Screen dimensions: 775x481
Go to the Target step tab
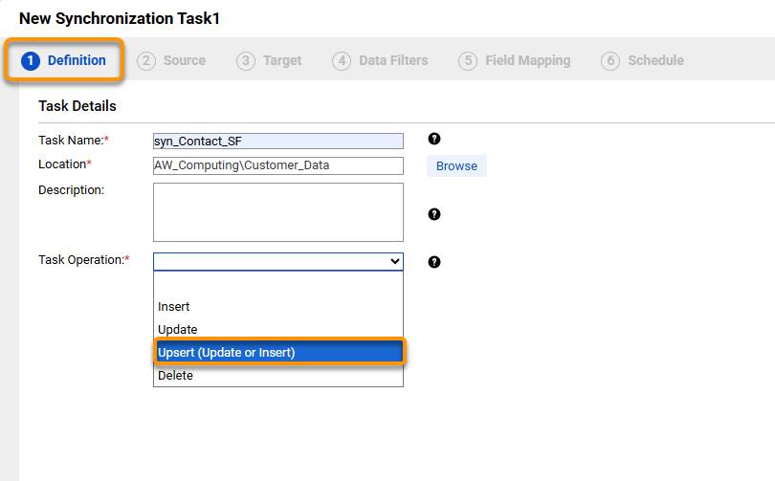tap(269, 60)
